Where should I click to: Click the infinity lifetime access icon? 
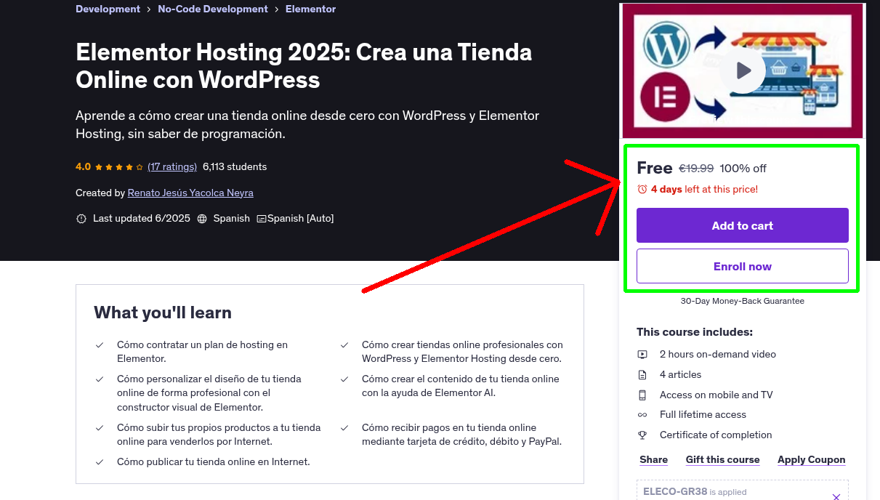click(x=642, y=415)
